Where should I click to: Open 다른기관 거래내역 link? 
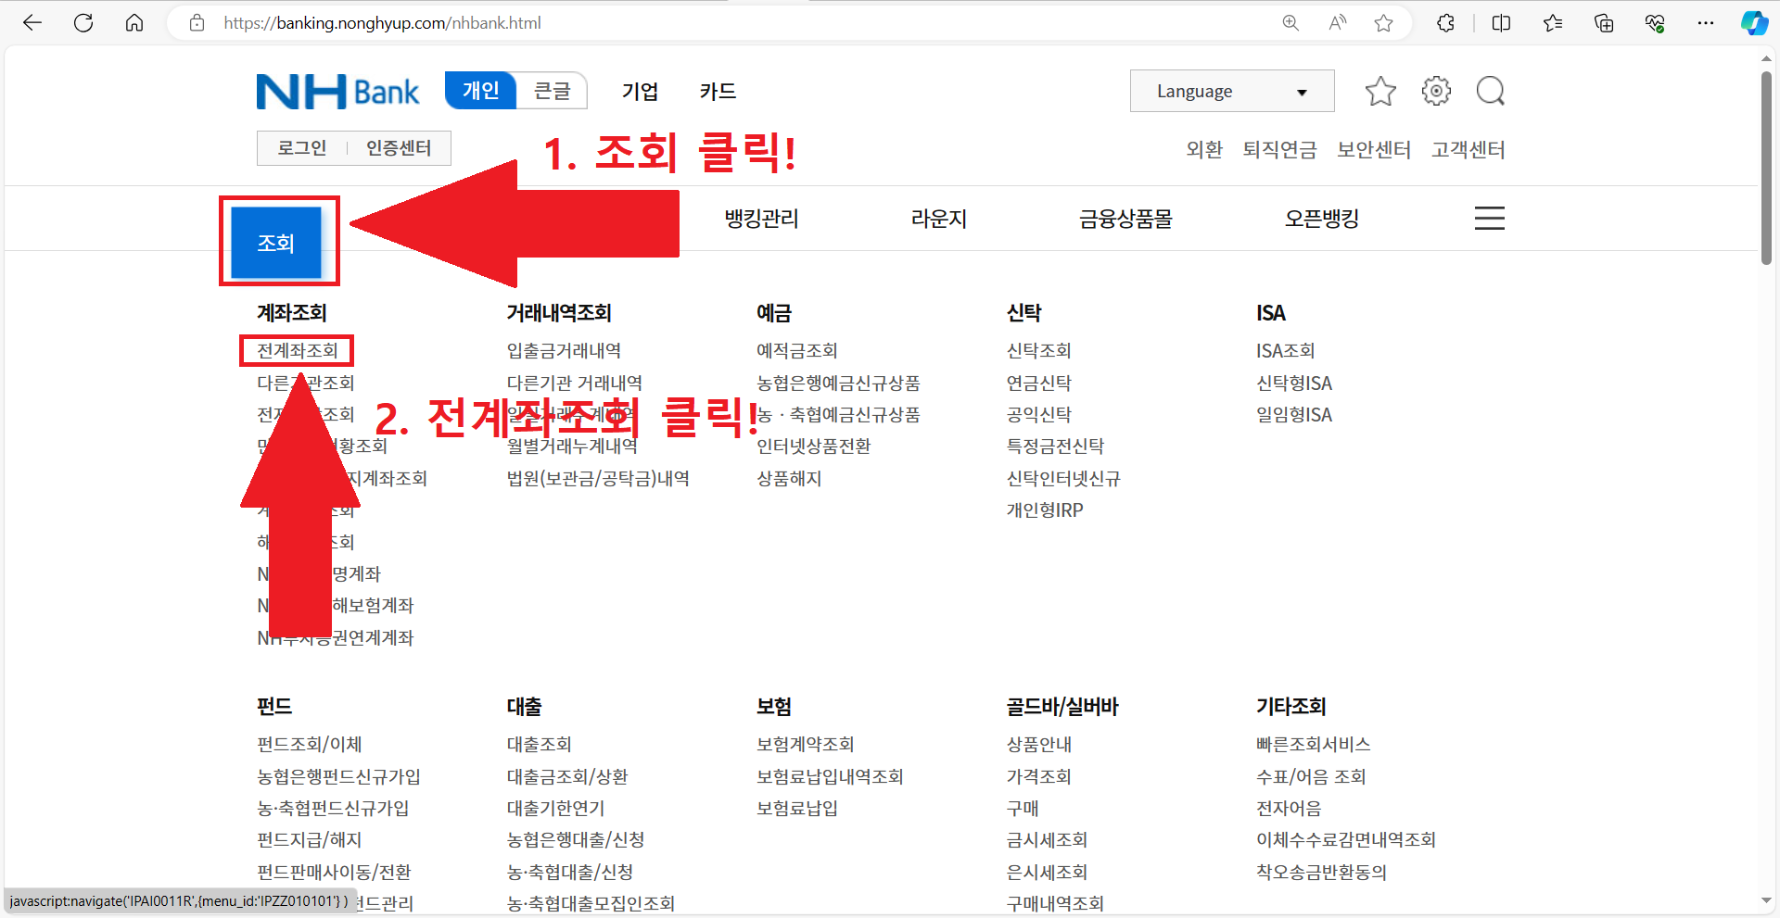(574, 383)
